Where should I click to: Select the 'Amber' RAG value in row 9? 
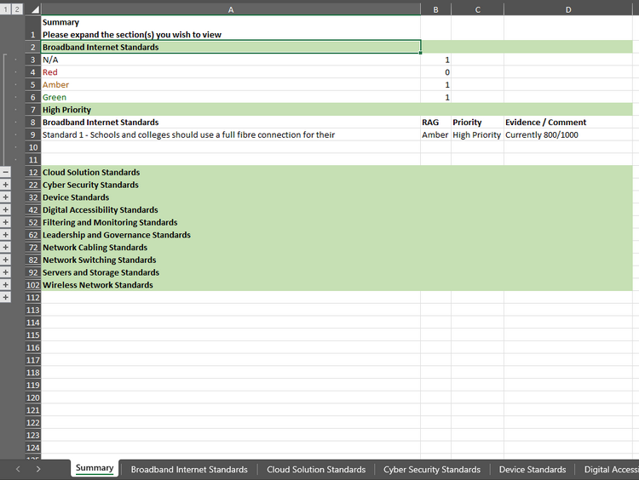pyautogui.click(x=435, y=134)
